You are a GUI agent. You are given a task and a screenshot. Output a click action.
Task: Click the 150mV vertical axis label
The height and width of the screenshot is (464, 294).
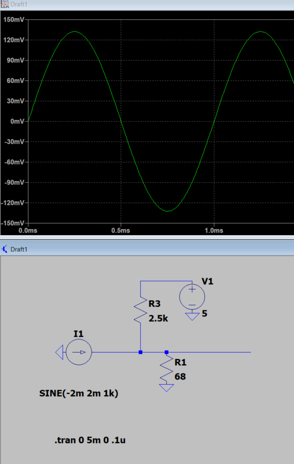14,19
